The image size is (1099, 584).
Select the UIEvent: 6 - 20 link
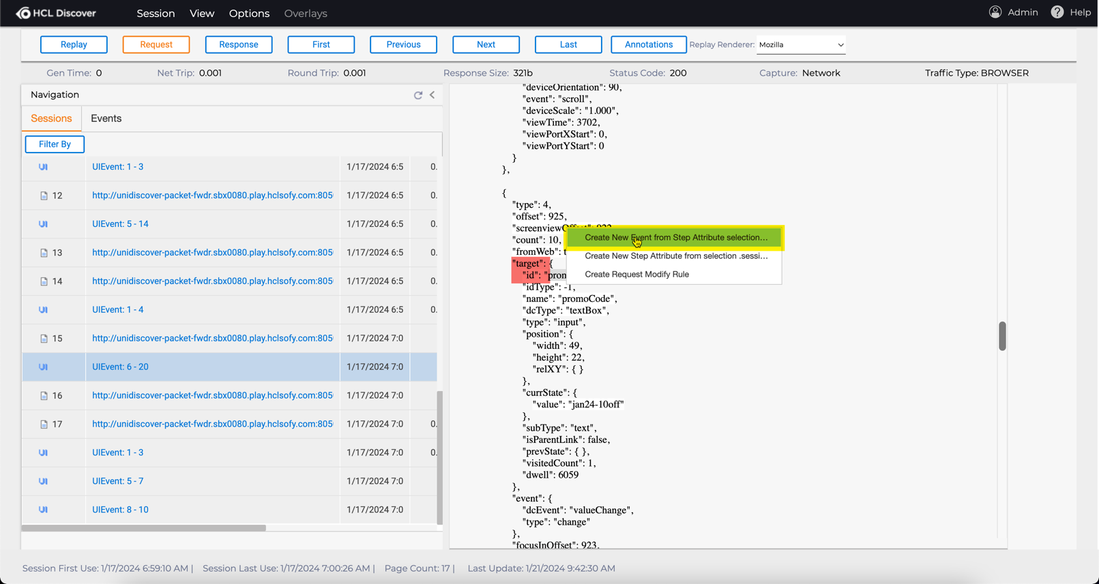tap(120, 367)
